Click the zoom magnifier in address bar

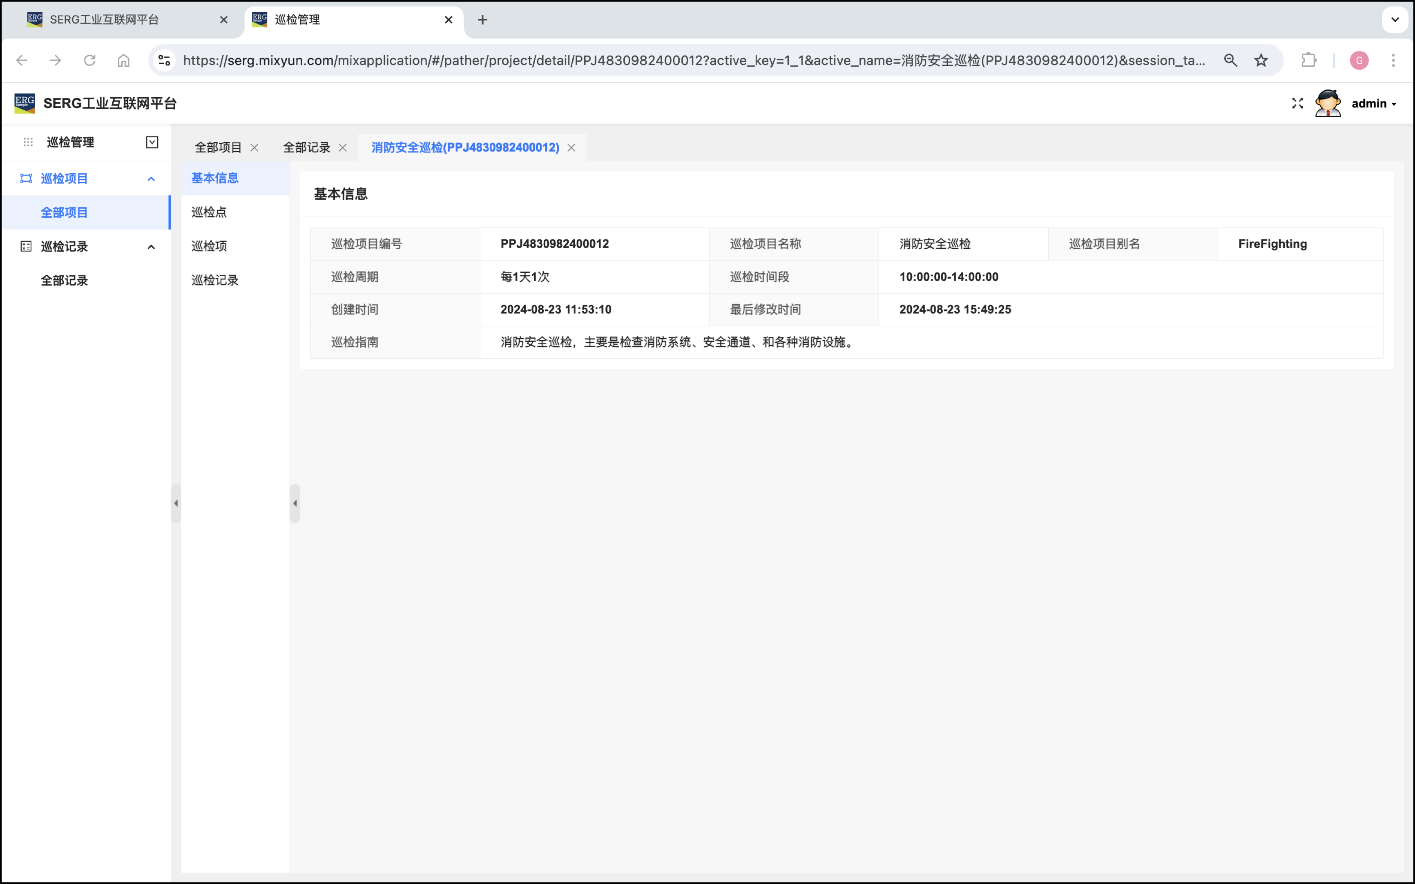[1230, 60]
